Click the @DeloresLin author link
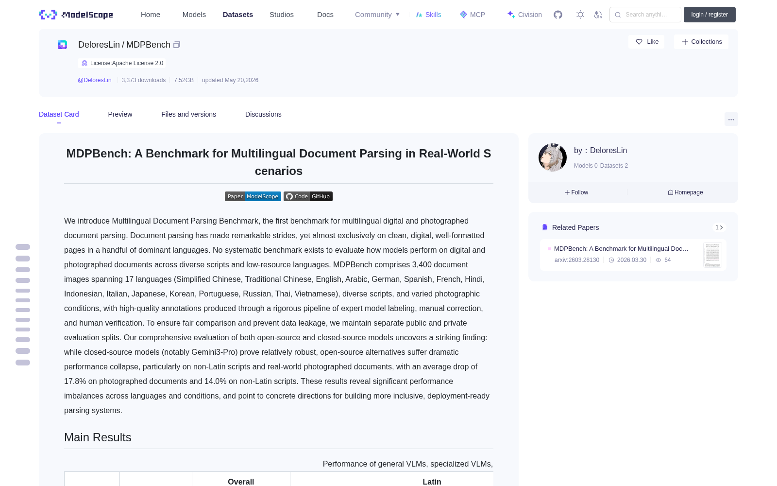 pyautogui.click(x=95, y=80)
